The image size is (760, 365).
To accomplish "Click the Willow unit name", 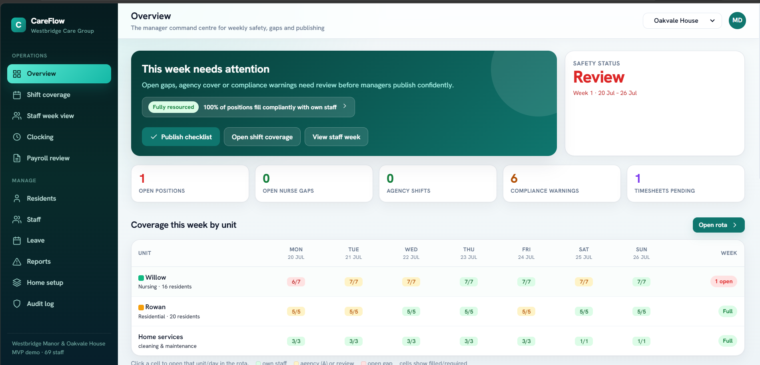I will coord(156,278).
